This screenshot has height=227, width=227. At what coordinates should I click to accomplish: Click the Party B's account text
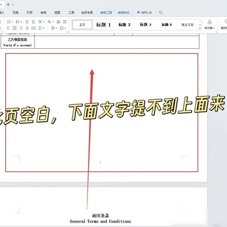(18, 45)
